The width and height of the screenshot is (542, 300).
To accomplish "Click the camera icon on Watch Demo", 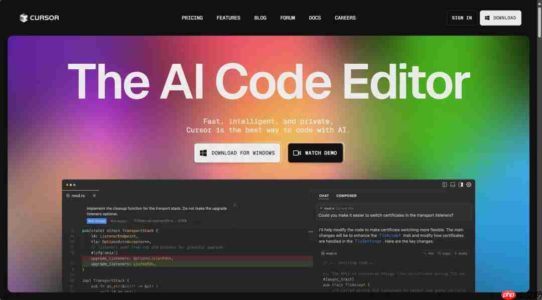I will point(297,153).
